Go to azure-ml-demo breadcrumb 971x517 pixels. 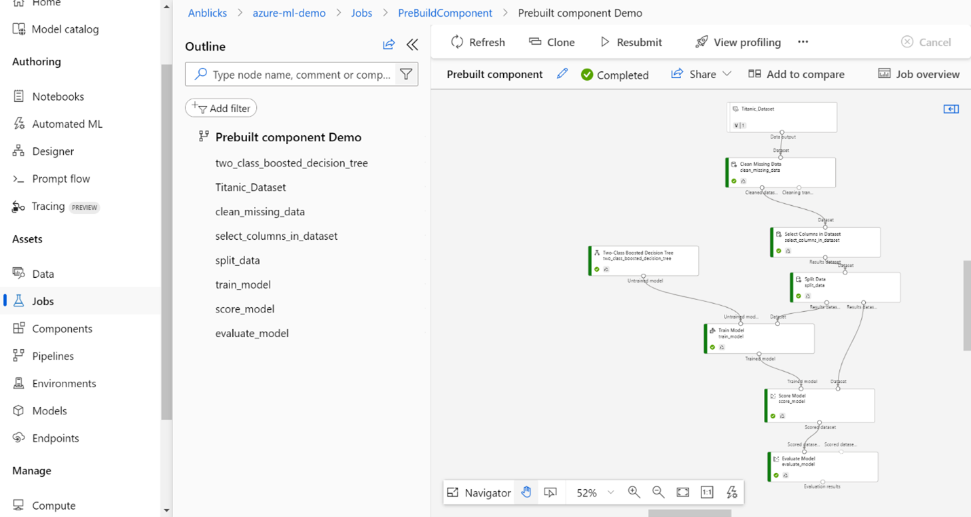[289, 13]
